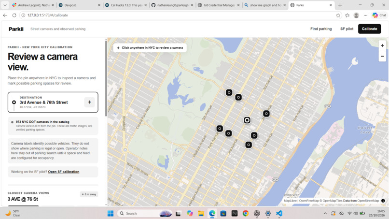Click the MapLibre attribution link

pos(290,201)
